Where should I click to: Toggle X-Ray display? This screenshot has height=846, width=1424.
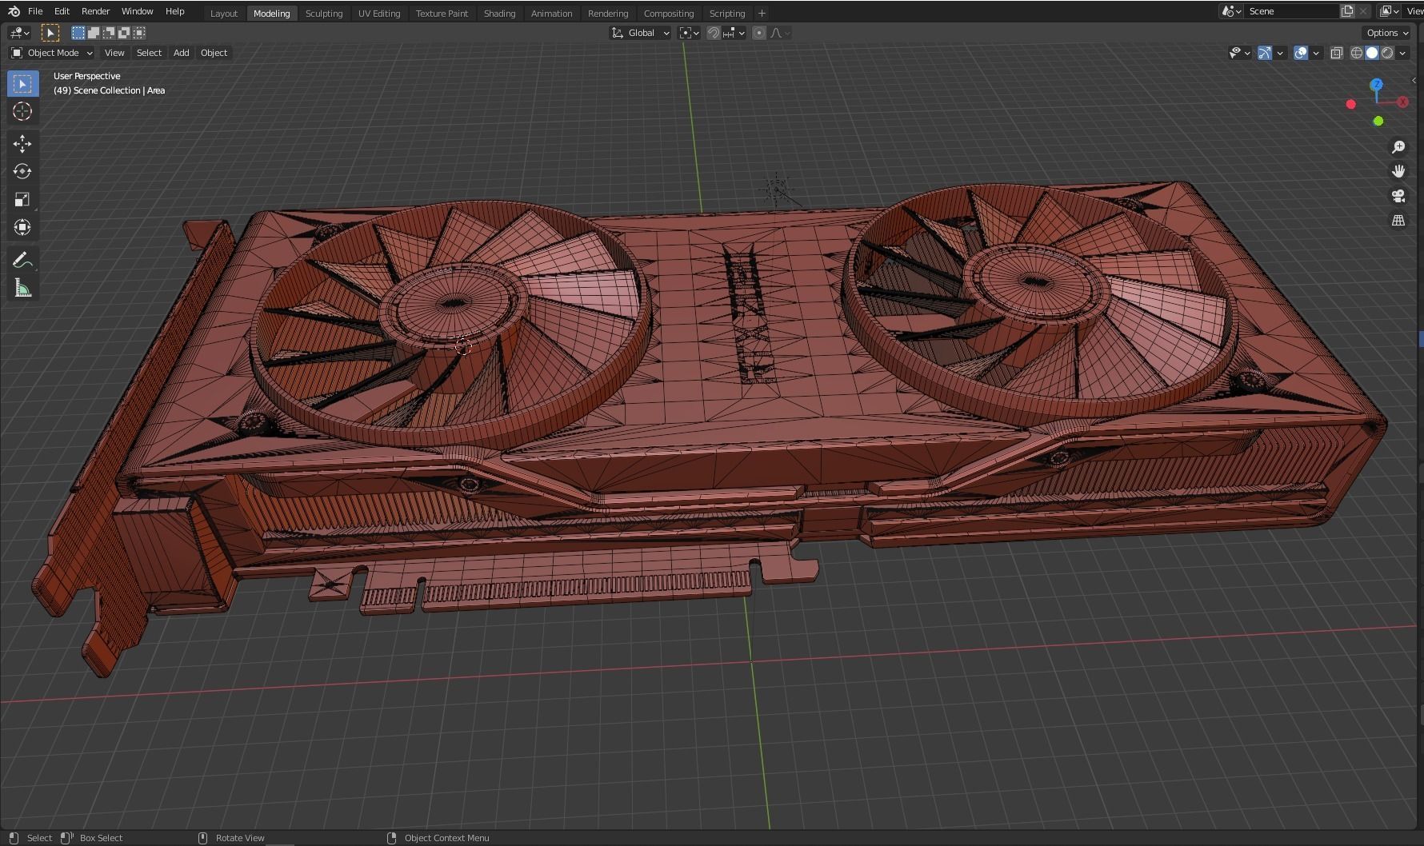pos(1336,53)
